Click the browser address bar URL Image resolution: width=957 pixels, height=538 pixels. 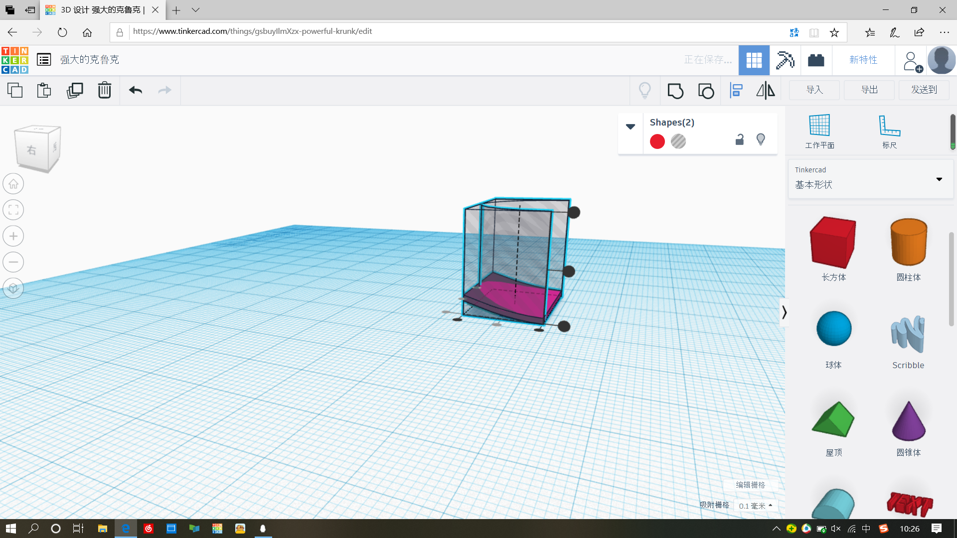coord(252,31)
